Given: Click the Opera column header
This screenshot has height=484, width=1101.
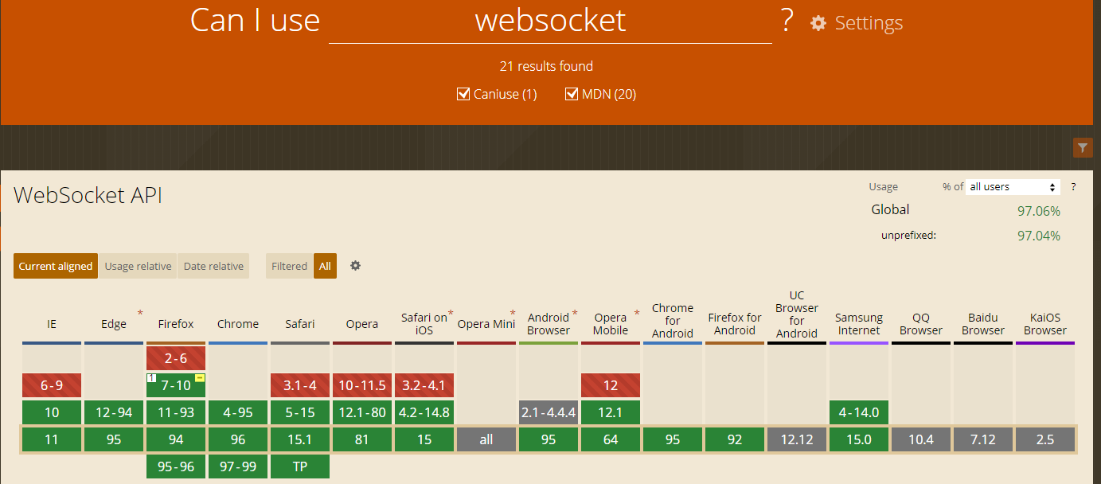Looking at the screenshot, I should [362, 324].
